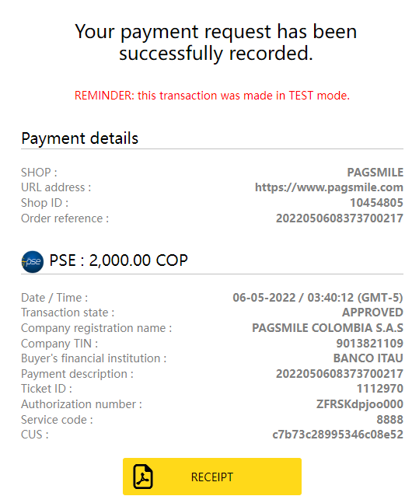Click the BANCO ITAU financial institution
This screenshot has height=503, width=419.
tap(368, 358)
